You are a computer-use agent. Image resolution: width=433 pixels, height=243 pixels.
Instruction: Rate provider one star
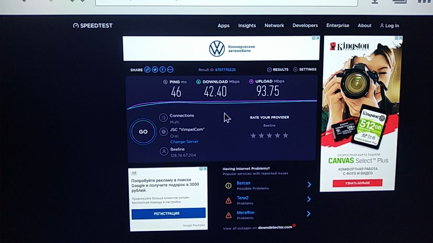(x=253, y=136)
